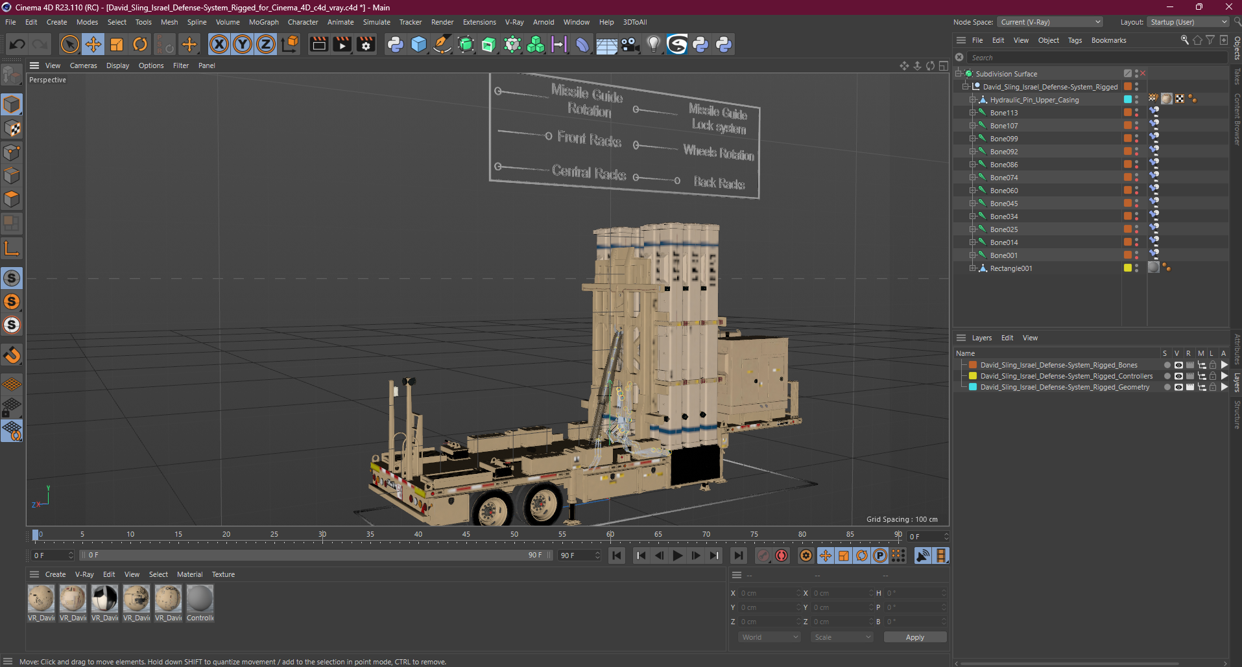
Task: Click the Apply button
Action: tap(915, 637)
